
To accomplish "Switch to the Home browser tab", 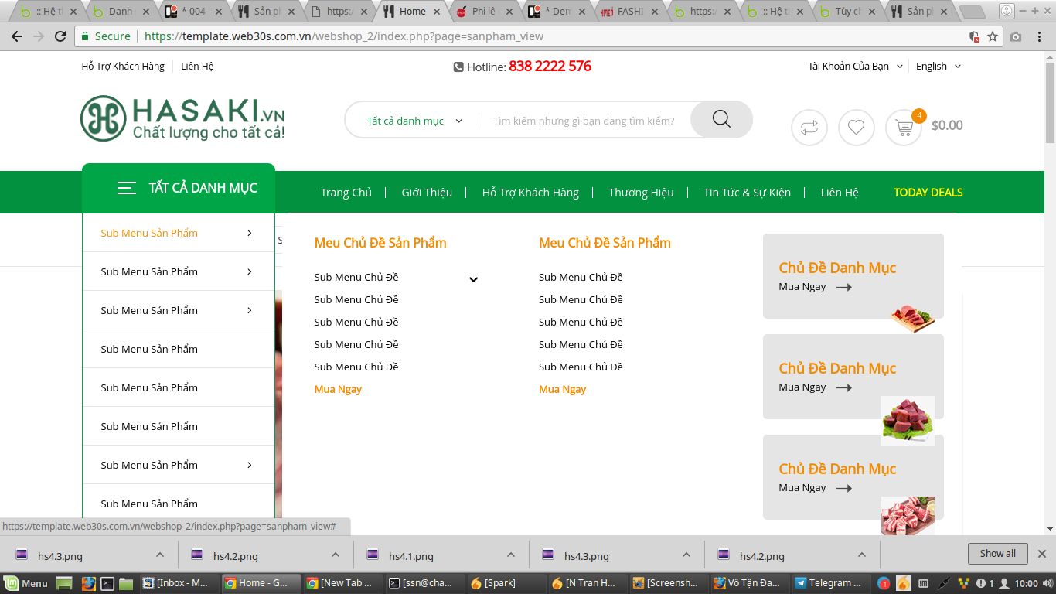I will pyautogui.click(x=413, y=12).
